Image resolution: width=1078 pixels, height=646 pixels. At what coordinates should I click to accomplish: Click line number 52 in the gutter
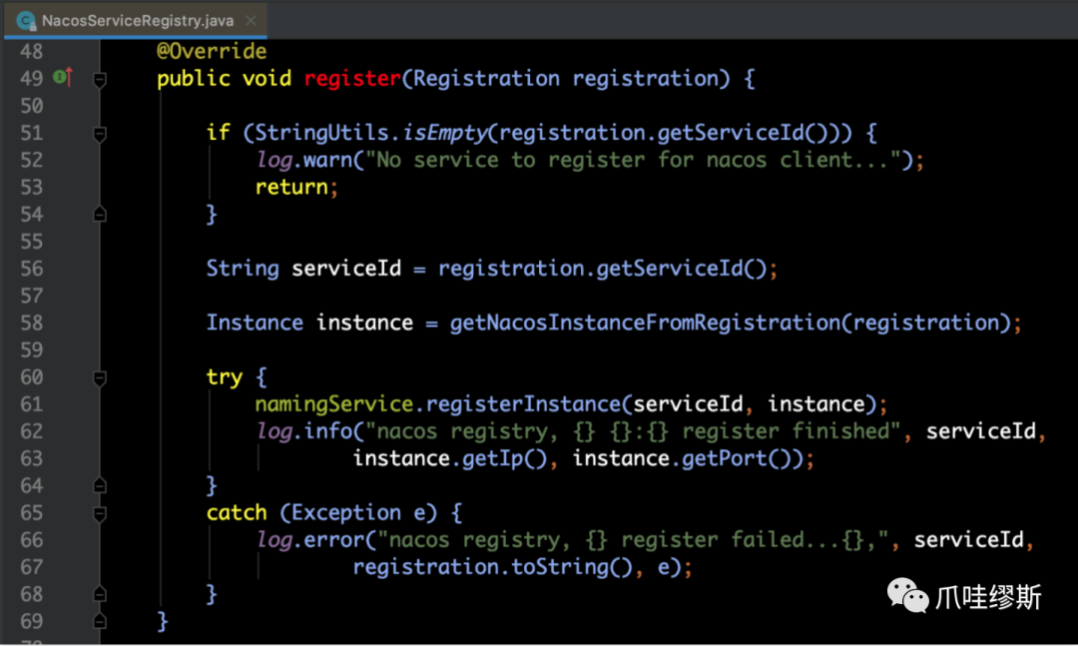32,161
